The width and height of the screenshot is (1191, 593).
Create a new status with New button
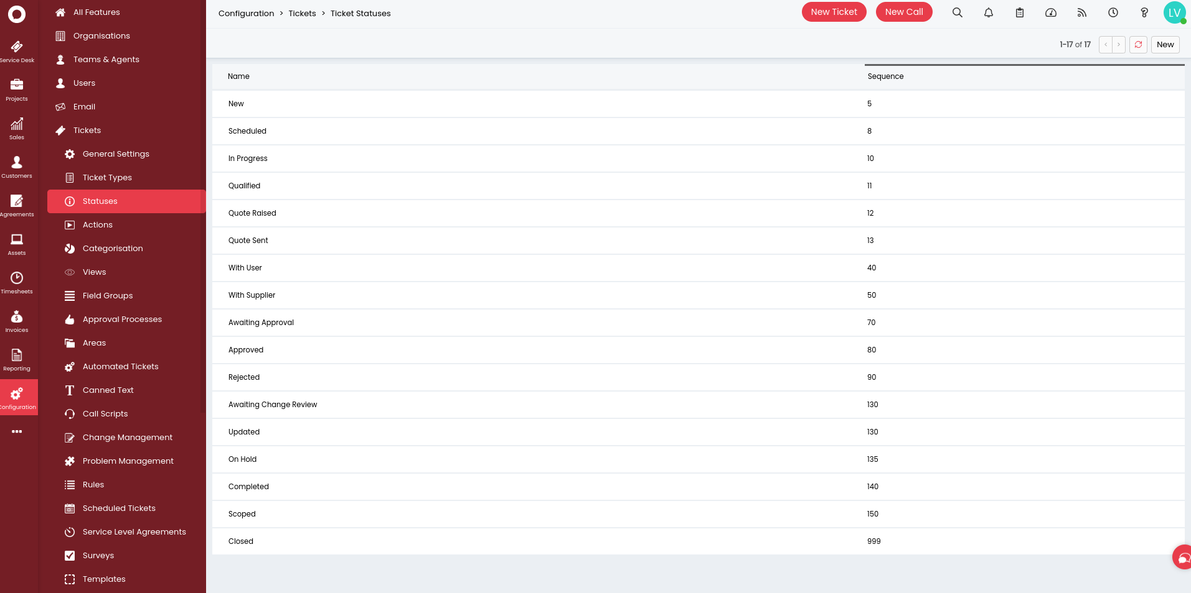[1165, 45]
